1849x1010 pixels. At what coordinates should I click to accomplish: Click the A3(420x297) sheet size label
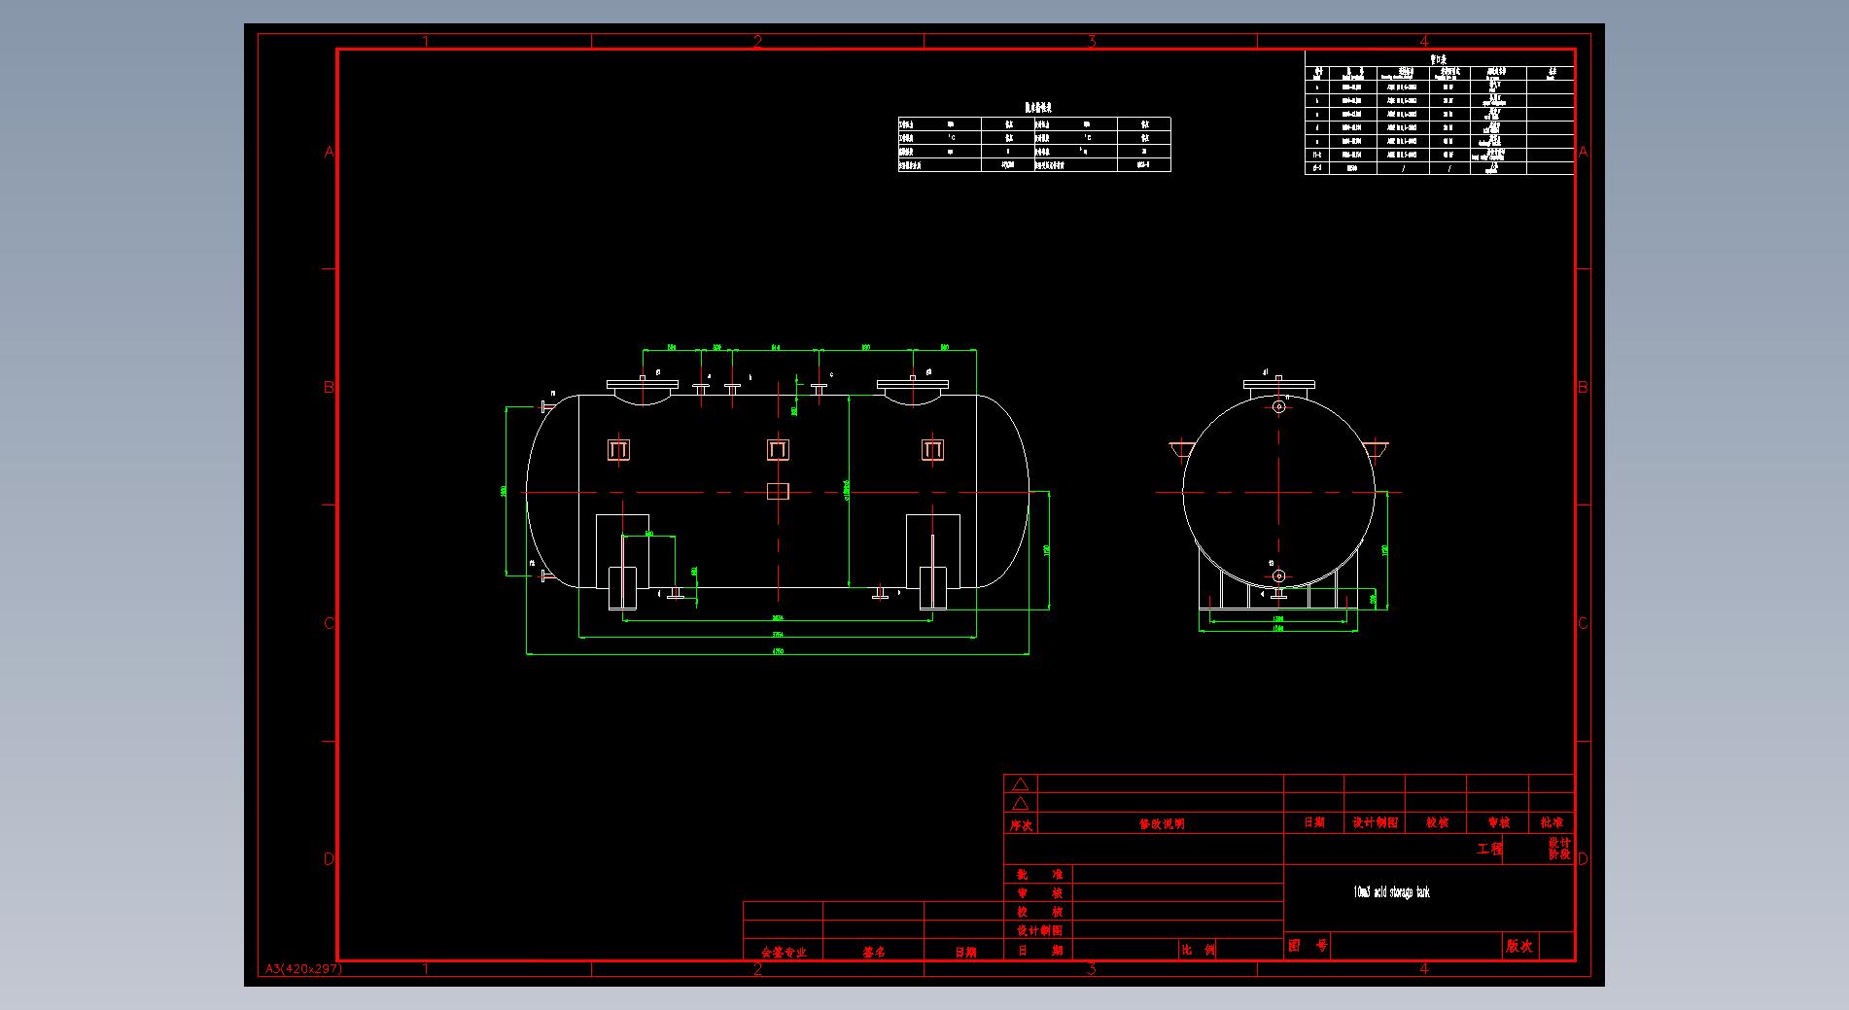pos(303,968)
